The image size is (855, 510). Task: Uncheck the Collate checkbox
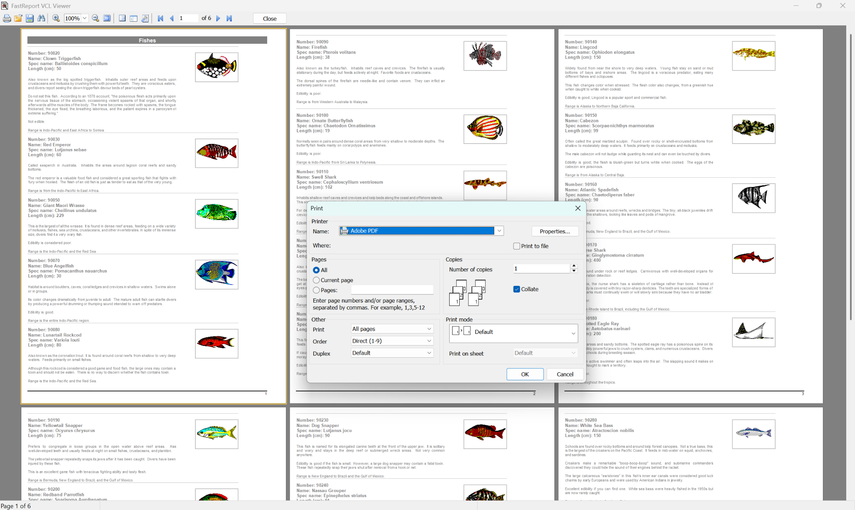click(517, 289)
